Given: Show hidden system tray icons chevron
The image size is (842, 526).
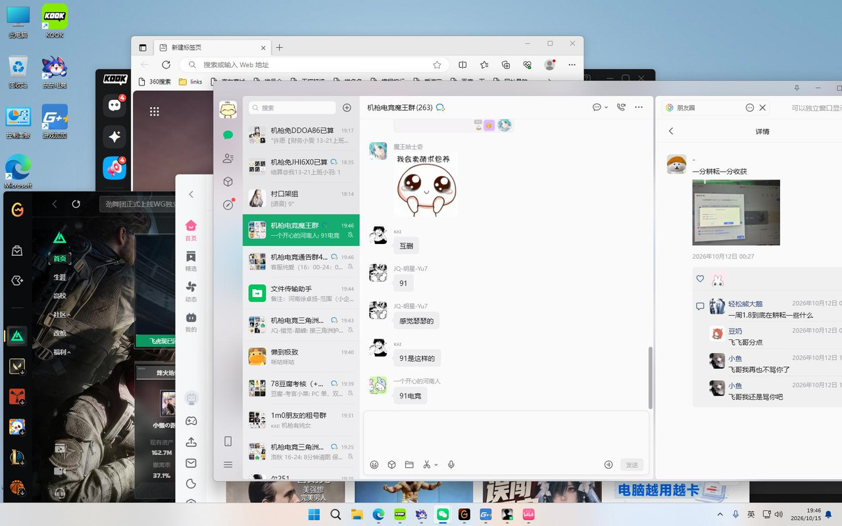Looking at the screenshot, I should [x=720, y=514].
